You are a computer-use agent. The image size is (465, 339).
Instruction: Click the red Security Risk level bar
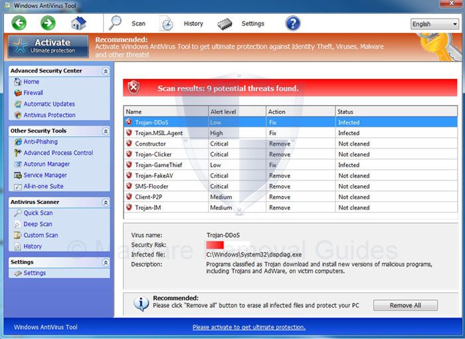click(x=215, y=245)
